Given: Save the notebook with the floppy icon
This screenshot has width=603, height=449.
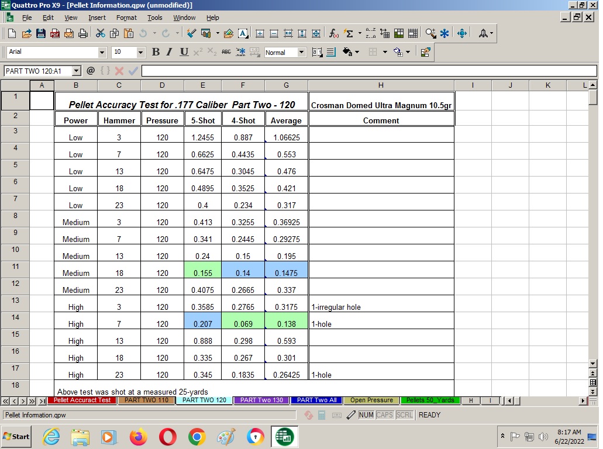Looking at the screenshot, I should point(41,33).
